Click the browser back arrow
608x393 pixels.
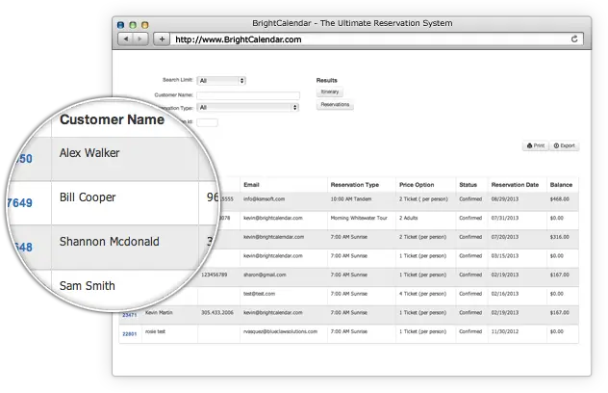click(125, 39)
